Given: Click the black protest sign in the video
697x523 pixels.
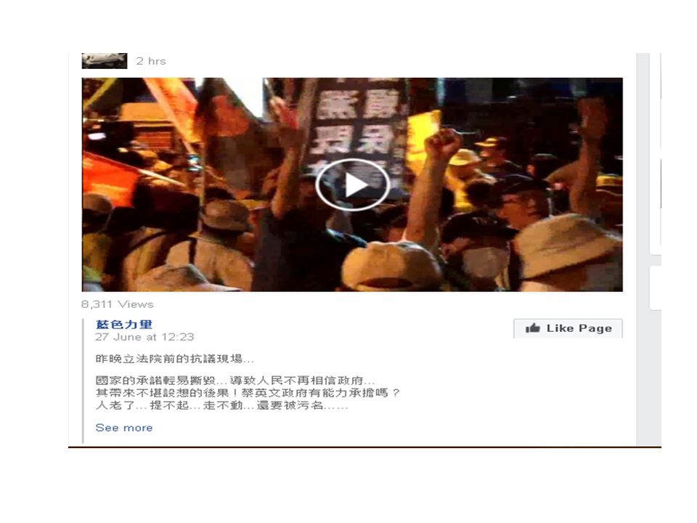Looking at the screenshot, I should coord(358,129).
